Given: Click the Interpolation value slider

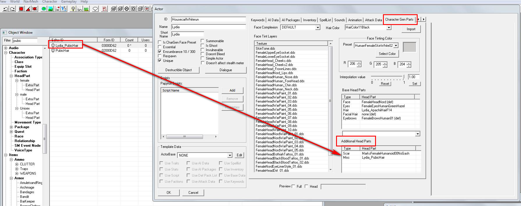Looking at the screenshot, I should click(387, 77).
